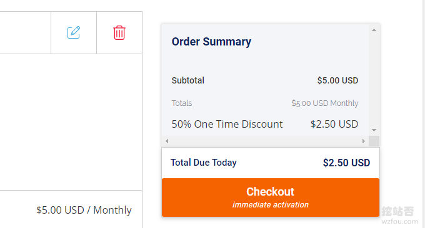Click the orange Checkout button
The height and width of the screenshot is (228, 425).
coord(271,197)
